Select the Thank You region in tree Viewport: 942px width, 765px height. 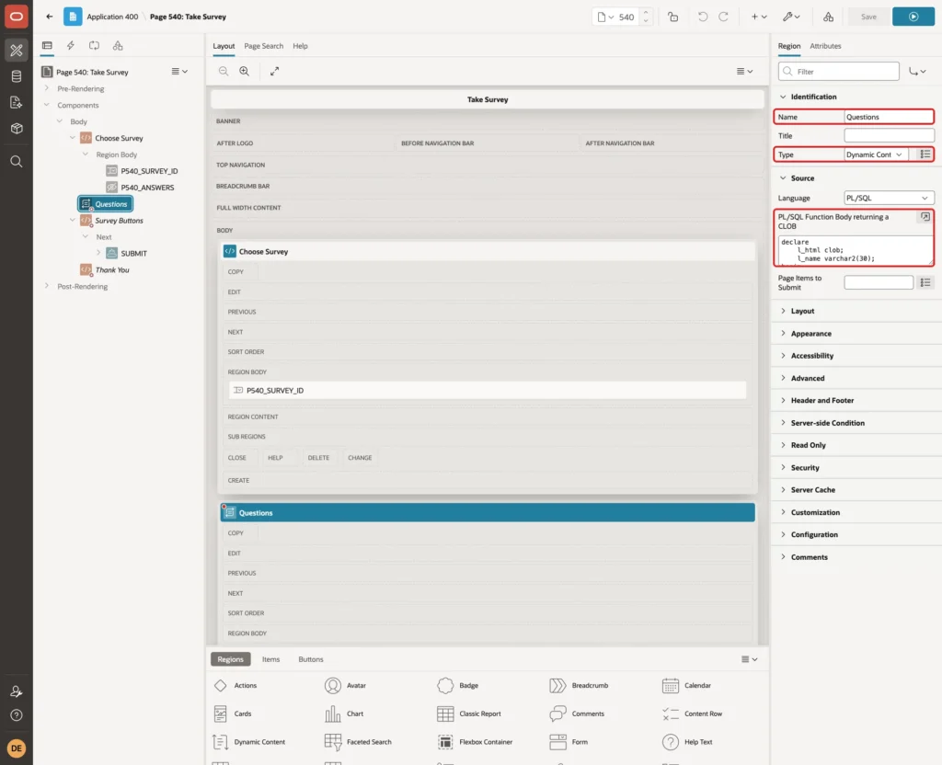coord(111,270)
